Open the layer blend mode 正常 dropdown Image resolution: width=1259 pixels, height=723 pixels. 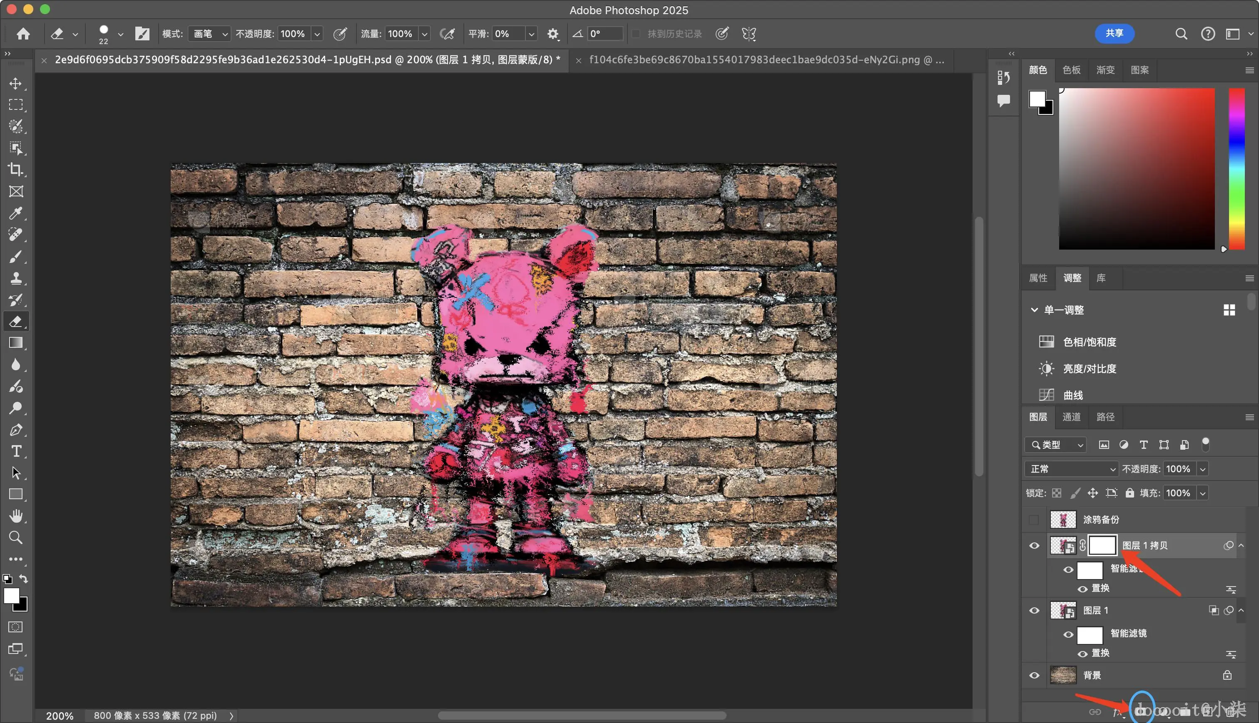click(x=1071, y=469)
